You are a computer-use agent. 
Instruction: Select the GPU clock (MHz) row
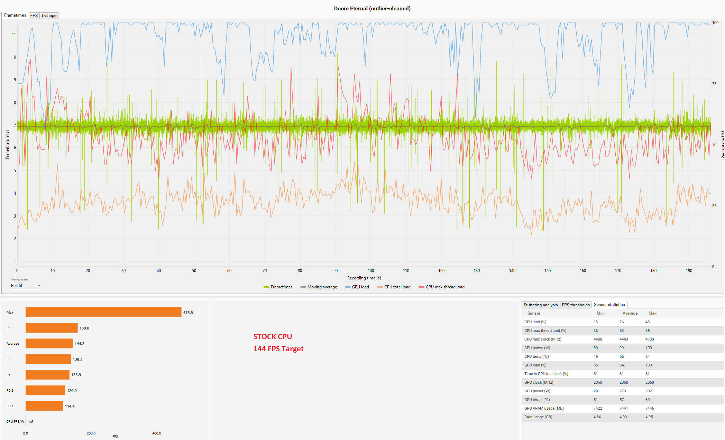tap(622, 382)
